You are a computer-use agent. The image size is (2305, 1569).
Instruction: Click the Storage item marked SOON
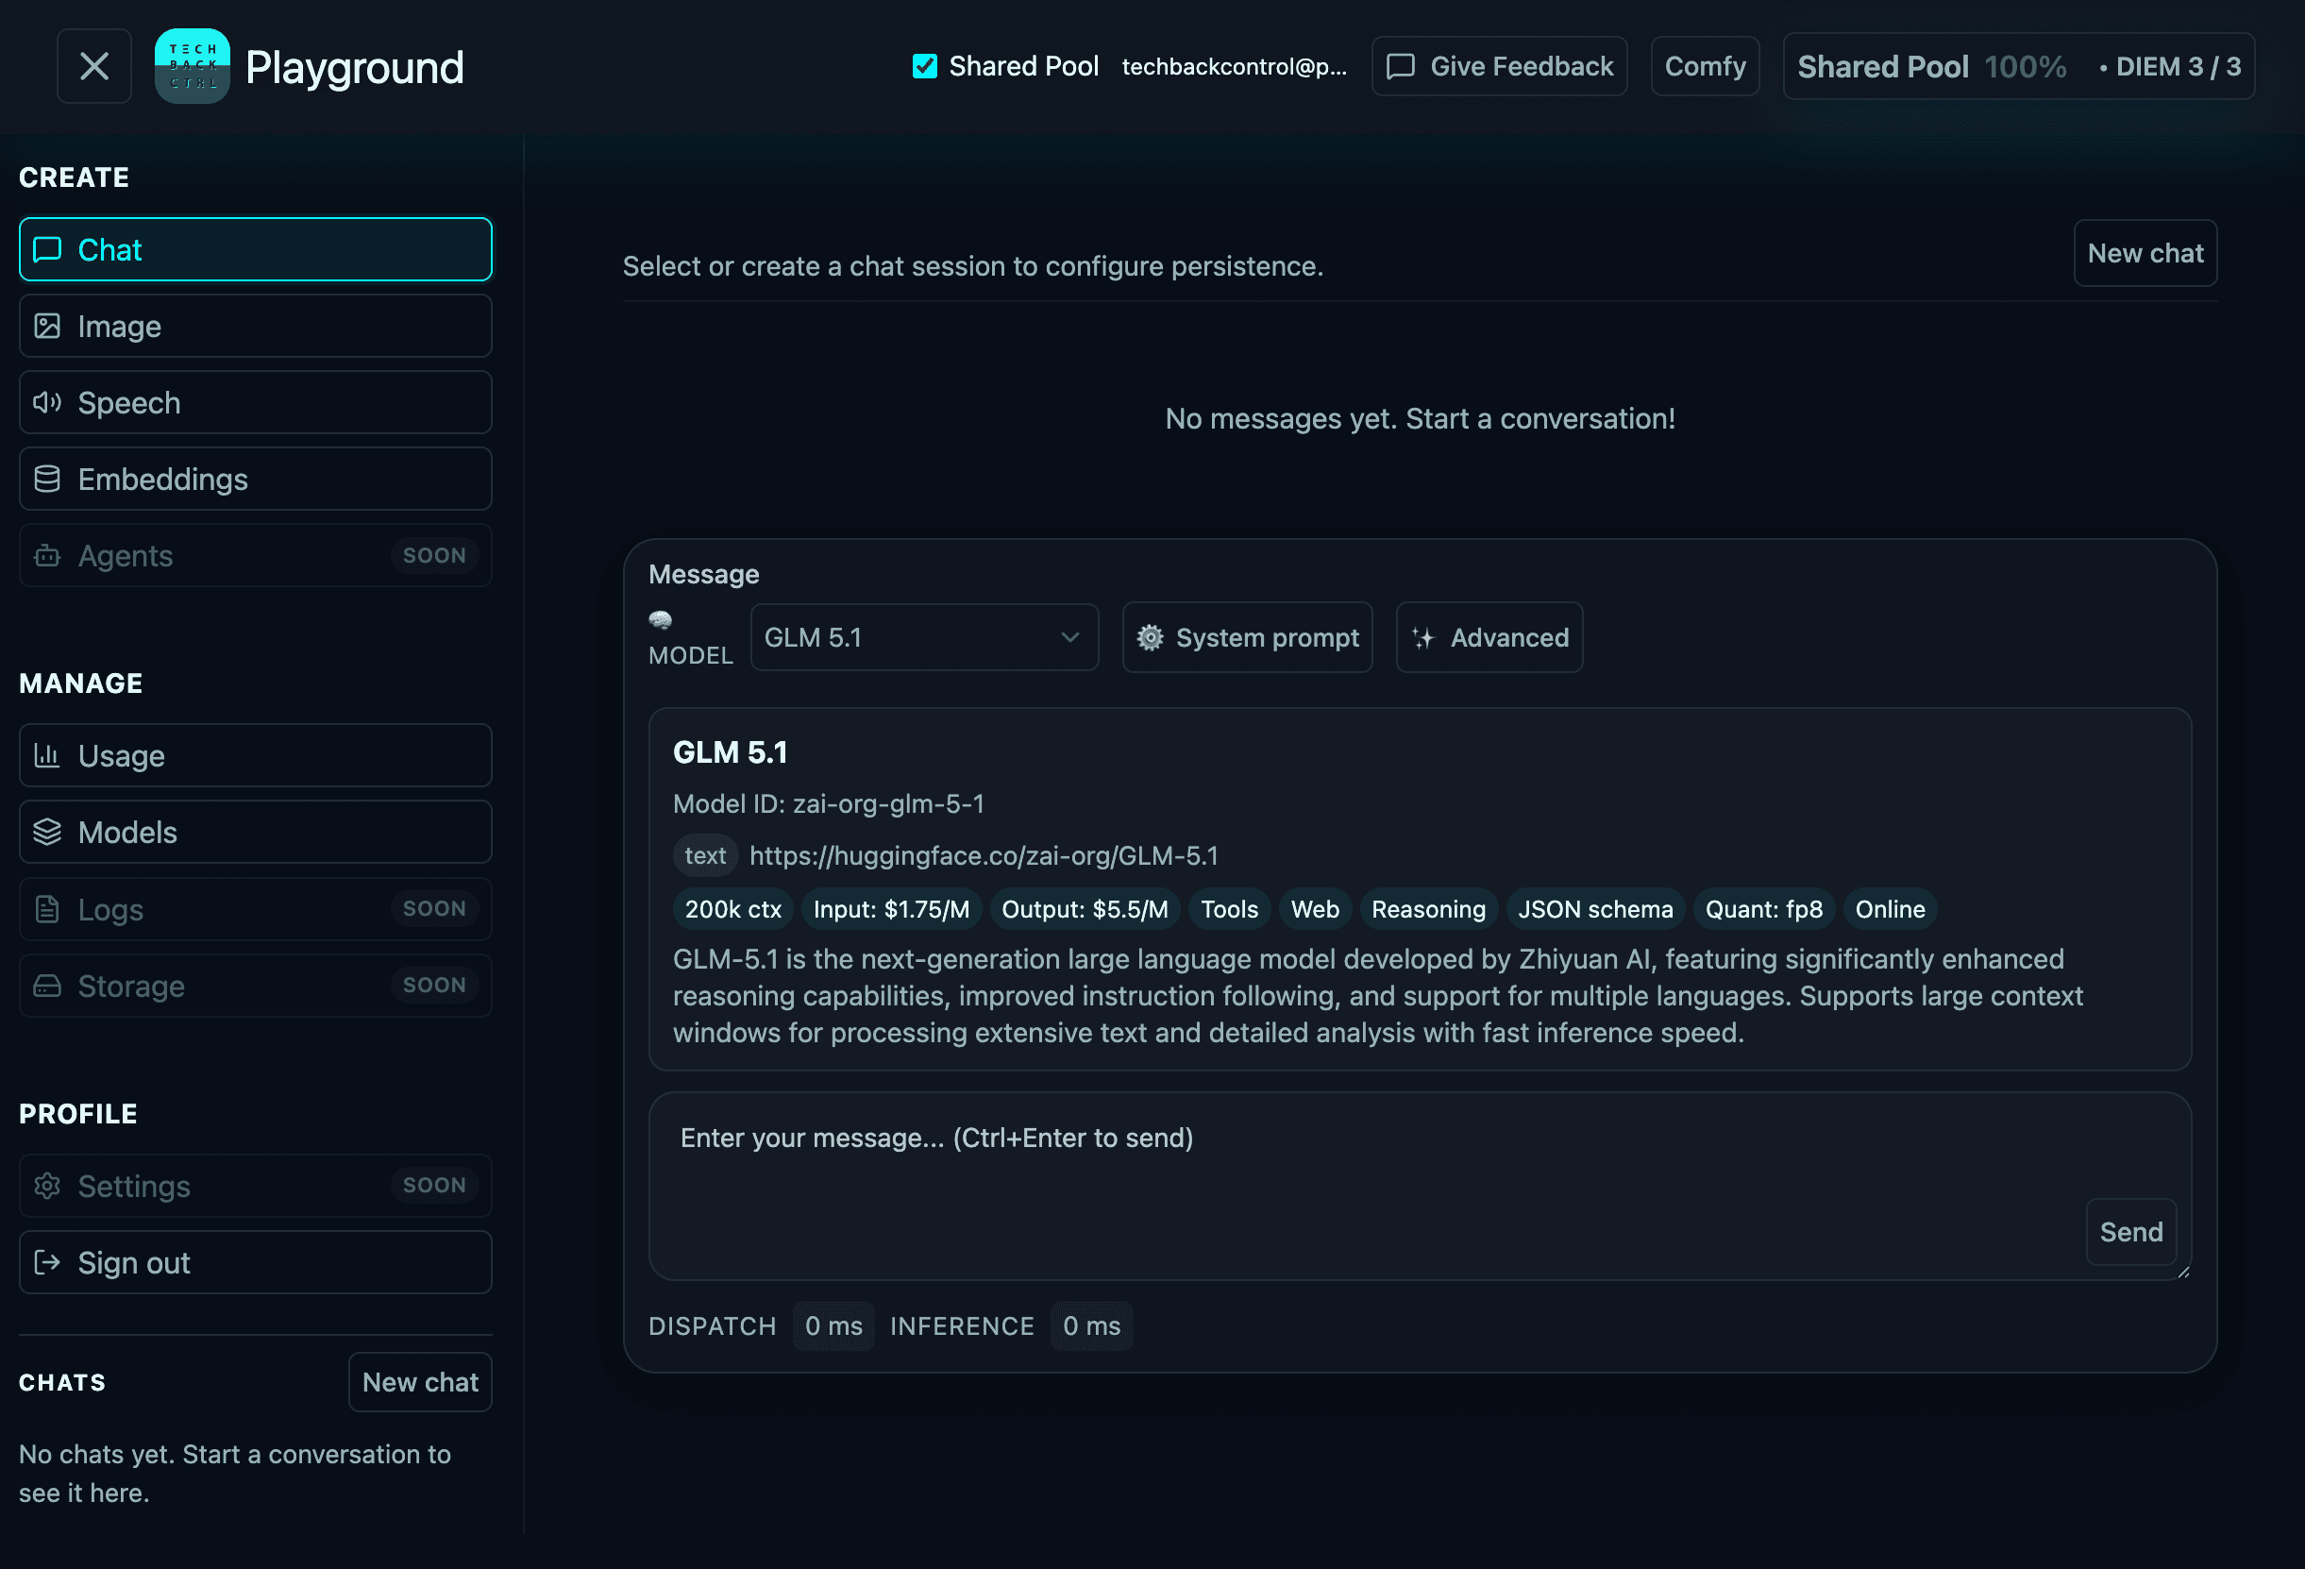[x=255, y=986]
